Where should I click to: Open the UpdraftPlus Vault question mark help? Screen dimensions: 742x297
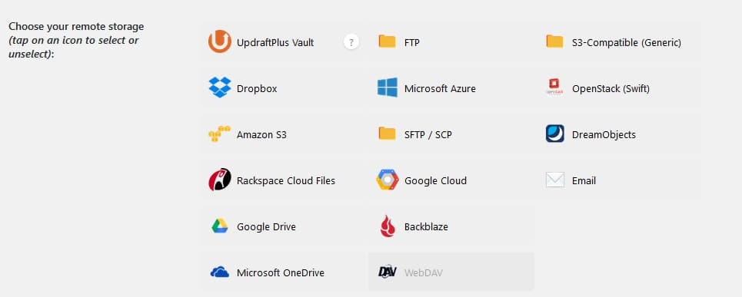(x=351, y=42)
